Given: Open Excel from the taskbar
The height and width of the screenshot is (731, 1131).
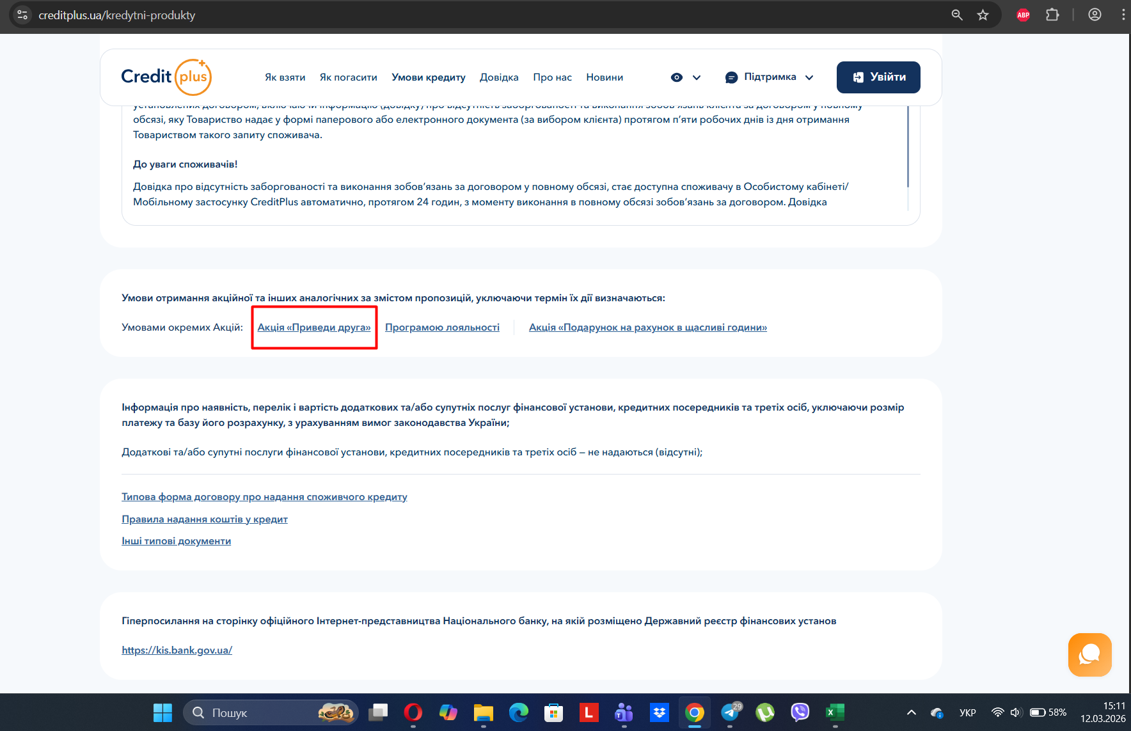Looking at the screenshot, I should coord(835,712).
